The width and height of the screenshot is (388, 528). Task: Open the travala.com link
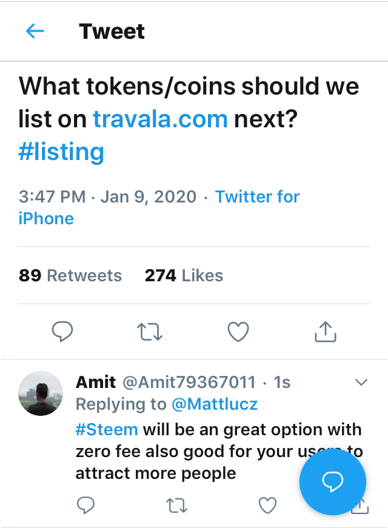point(160,119)
